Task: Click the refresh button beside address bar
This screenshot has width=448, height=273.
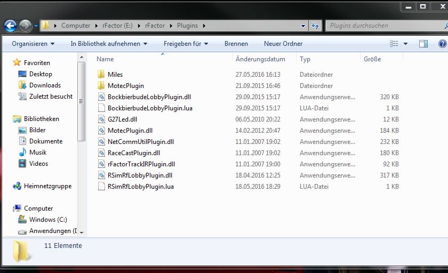Action: click(315, 26)
